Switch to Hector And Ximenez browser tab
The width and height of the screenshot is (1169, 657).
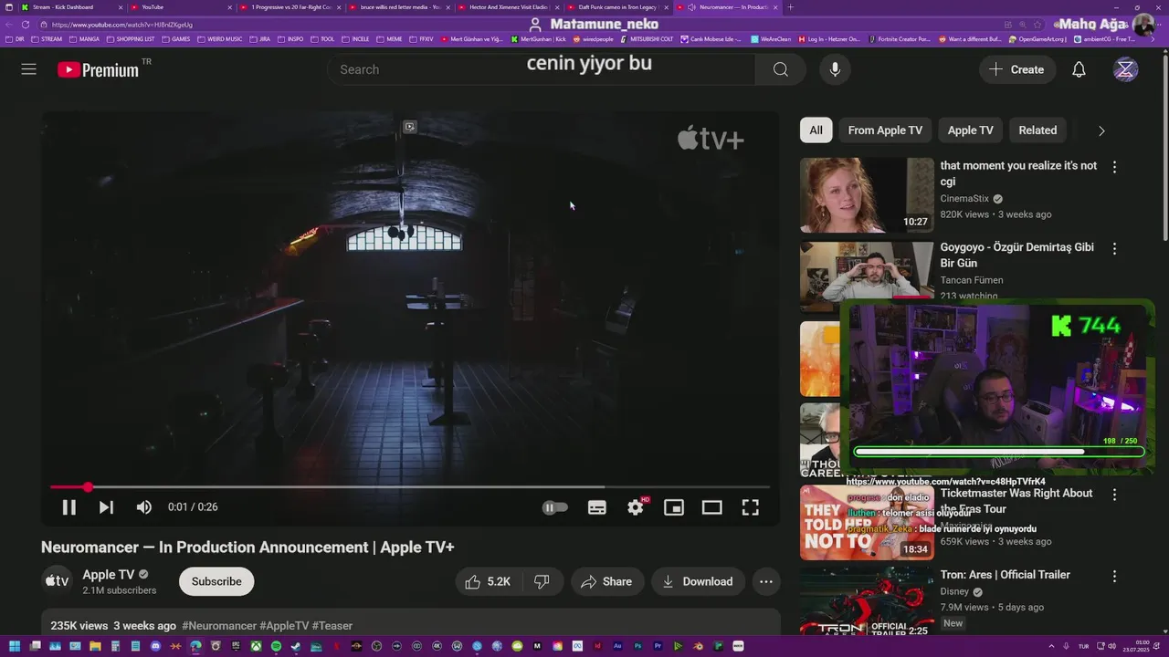[509, 7]
